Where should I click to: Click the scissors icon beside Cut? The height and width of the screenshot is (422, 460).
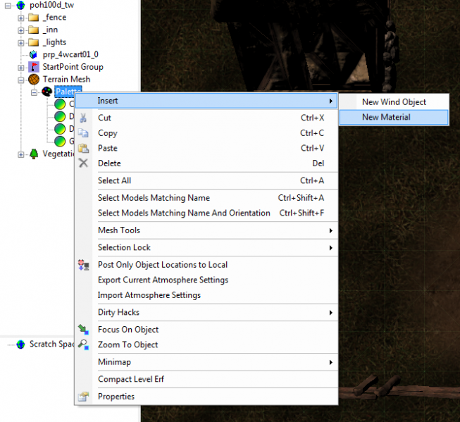pyautogui.click(x=84, y=118)
